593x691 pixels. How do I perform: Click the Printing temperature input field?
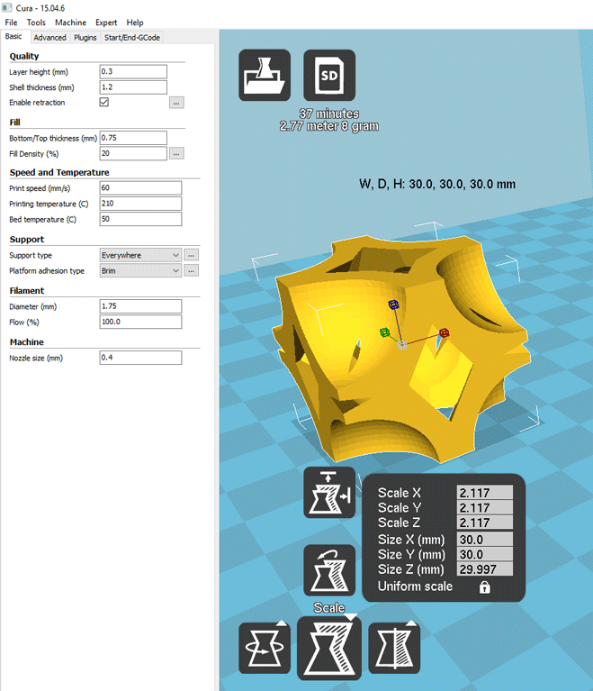[x=140, y=204]
